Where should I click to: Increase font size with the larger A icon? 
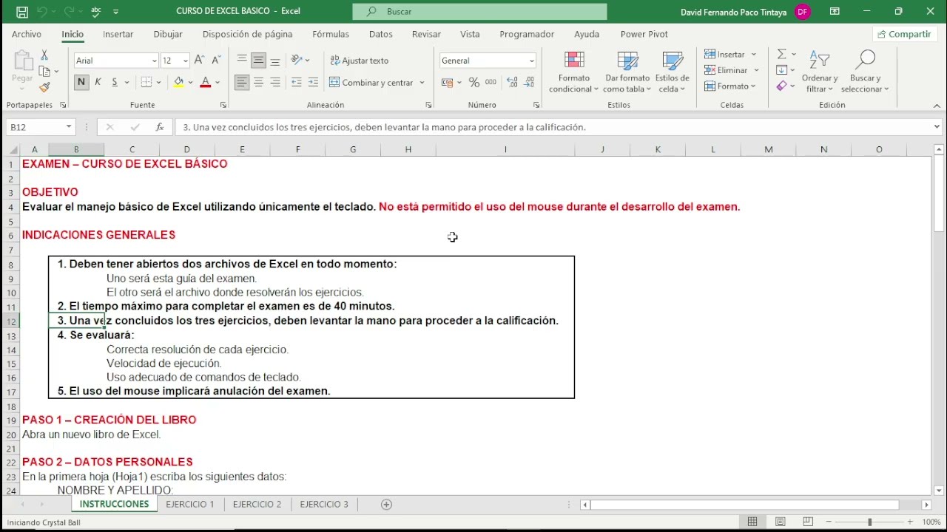pos(200,61)
